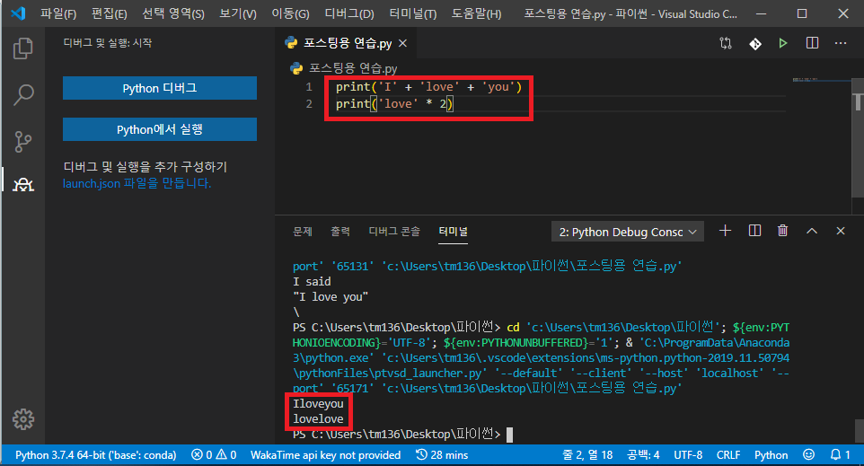Open the 이동(G) menu

290,13
